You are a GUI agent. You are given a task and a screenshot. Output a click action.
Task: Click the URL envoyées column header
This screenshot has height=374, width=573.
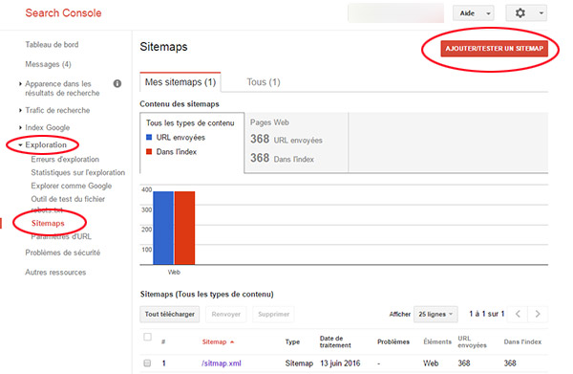[472, 341]
